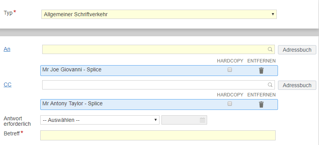Tick Hardcopy checkbox for Mr Antony Taylor
This screenshot has width=319, height=145.
(x=230, y=104)
